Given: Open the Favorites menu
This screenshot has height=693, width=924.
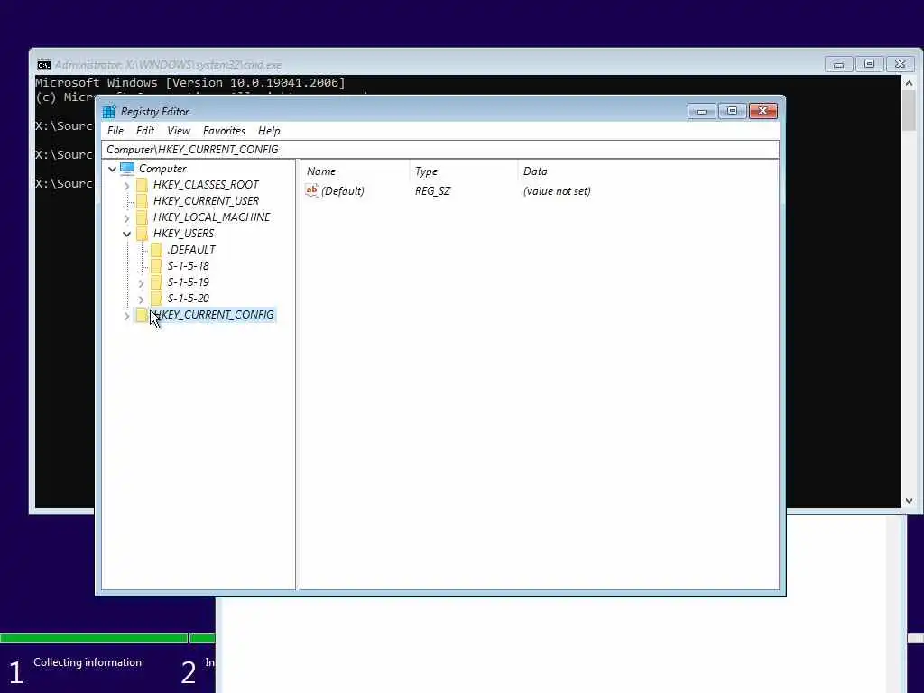Looking at the screenshot, I should (x=224, y=131).
